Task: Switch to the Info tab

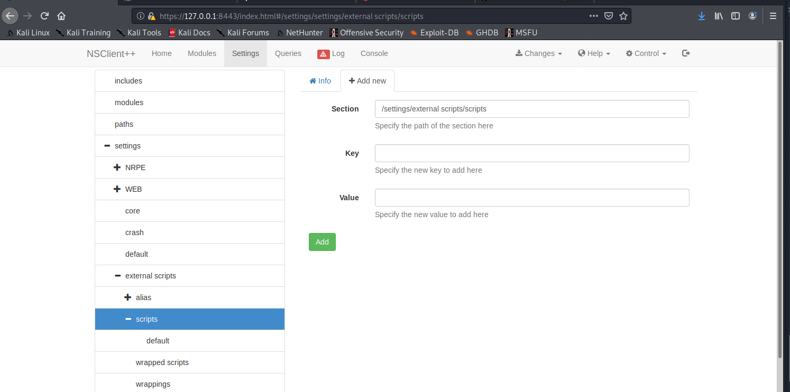Action: click(x=320, y=81)
